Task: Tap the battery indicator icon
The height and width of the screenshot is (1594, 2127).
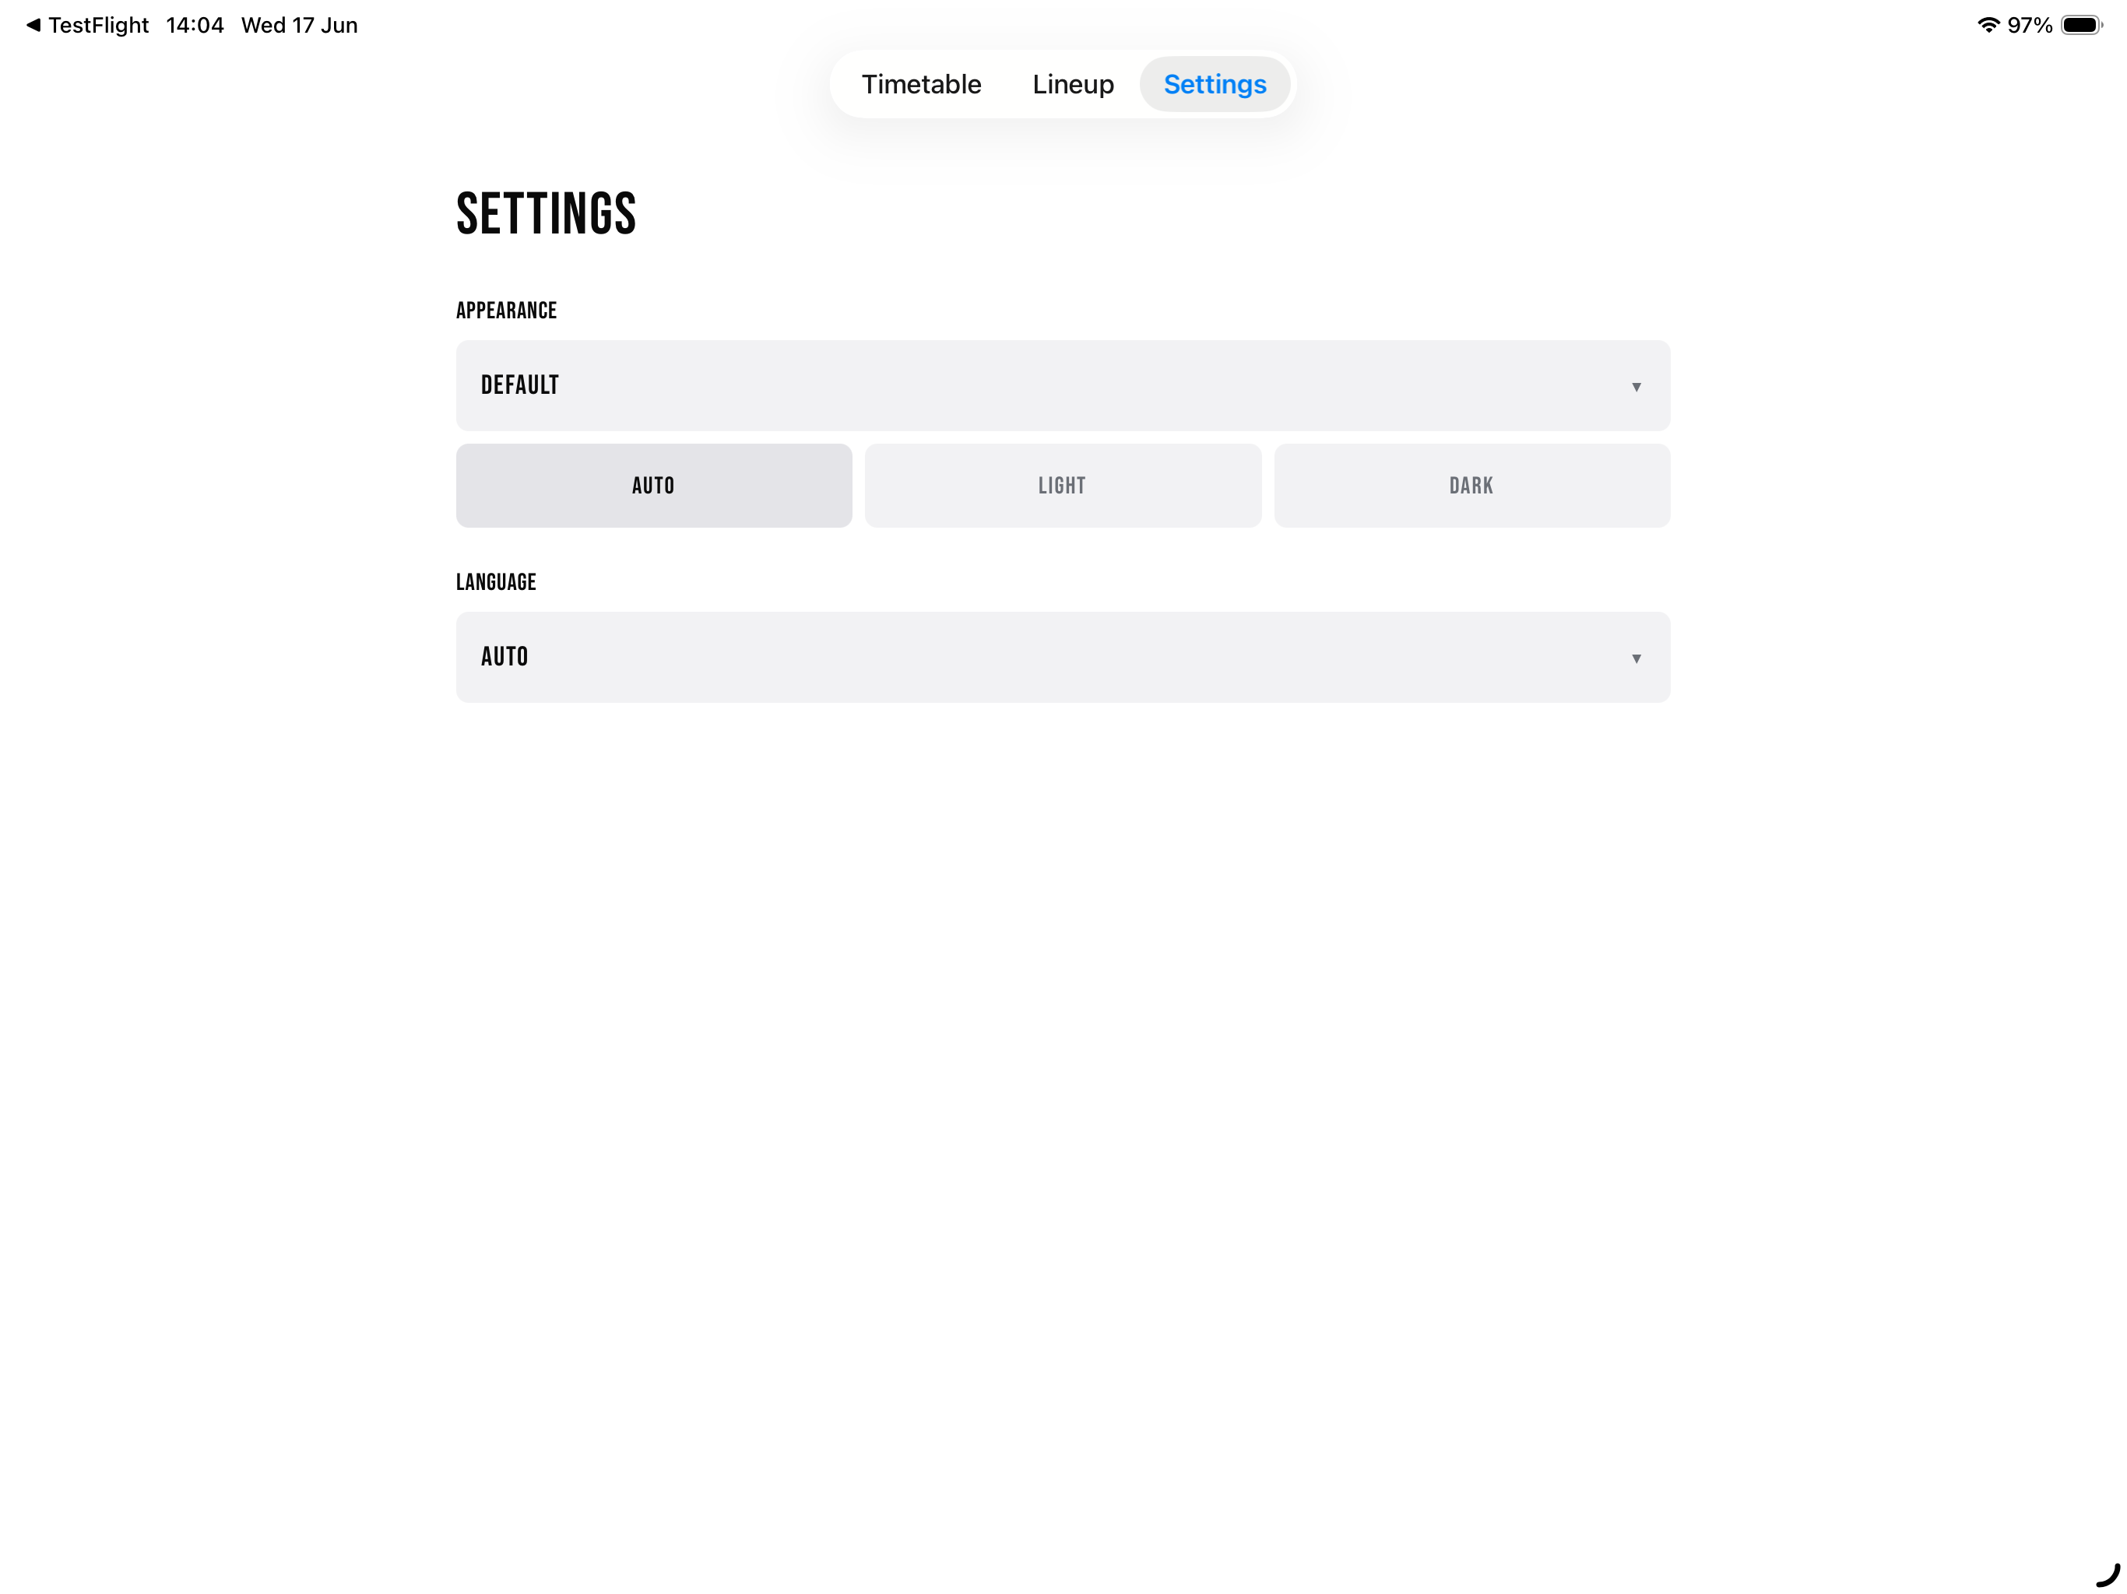Action: [x=2081, y=25]
